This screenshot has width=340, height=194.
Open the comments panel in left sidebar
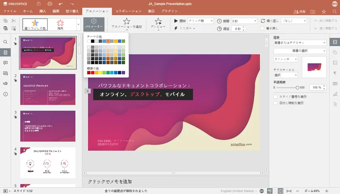point(6,63)
